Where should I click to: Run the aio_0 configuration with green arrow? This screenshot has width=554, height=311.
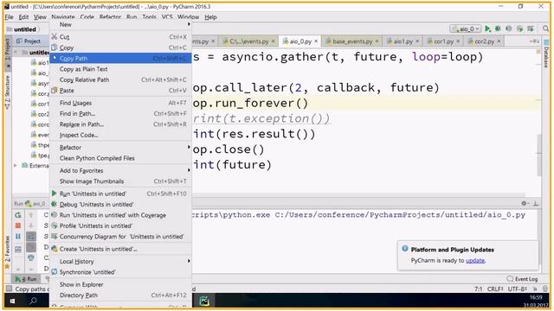pyautogui.click(x=488, y=29)
